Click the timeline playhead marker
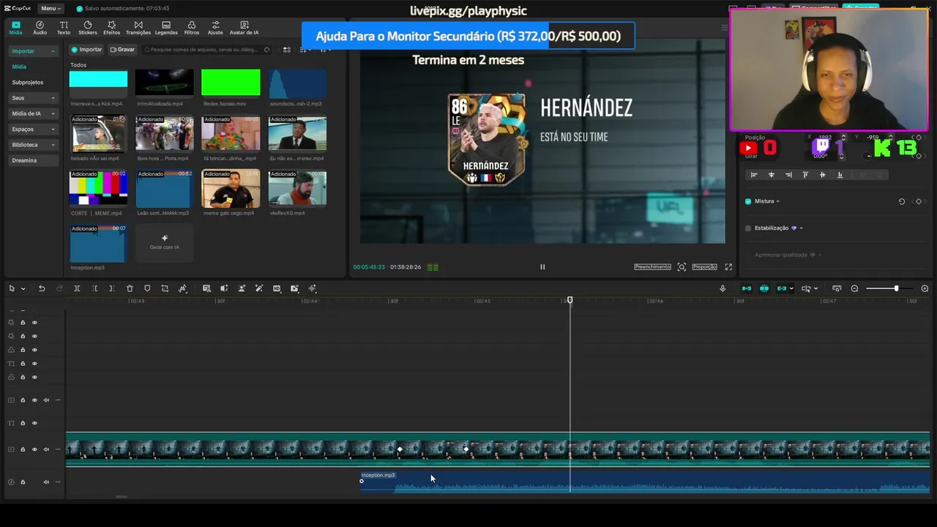937x527 pixels. (x=570, y=301)
